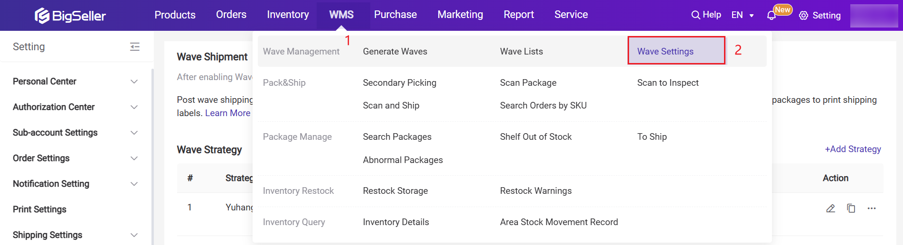The height and width of the screenshot is (245, 903).
Task: Open the Learn More link
Action: point(227,113)
